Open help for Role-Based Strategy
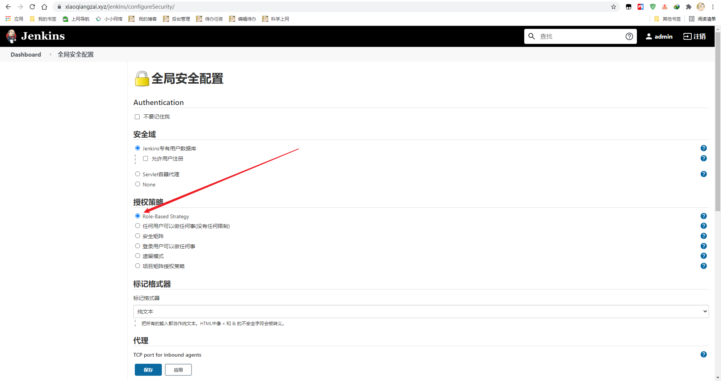The image size is (721, 381). coord(704,216)
